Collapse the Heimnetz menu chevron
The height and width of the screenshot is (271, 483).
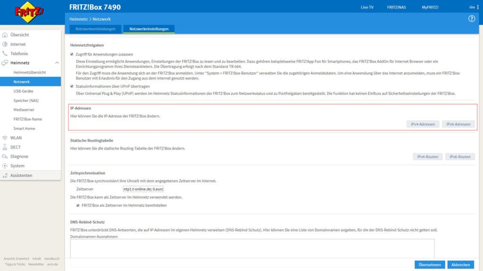[57, 63]
